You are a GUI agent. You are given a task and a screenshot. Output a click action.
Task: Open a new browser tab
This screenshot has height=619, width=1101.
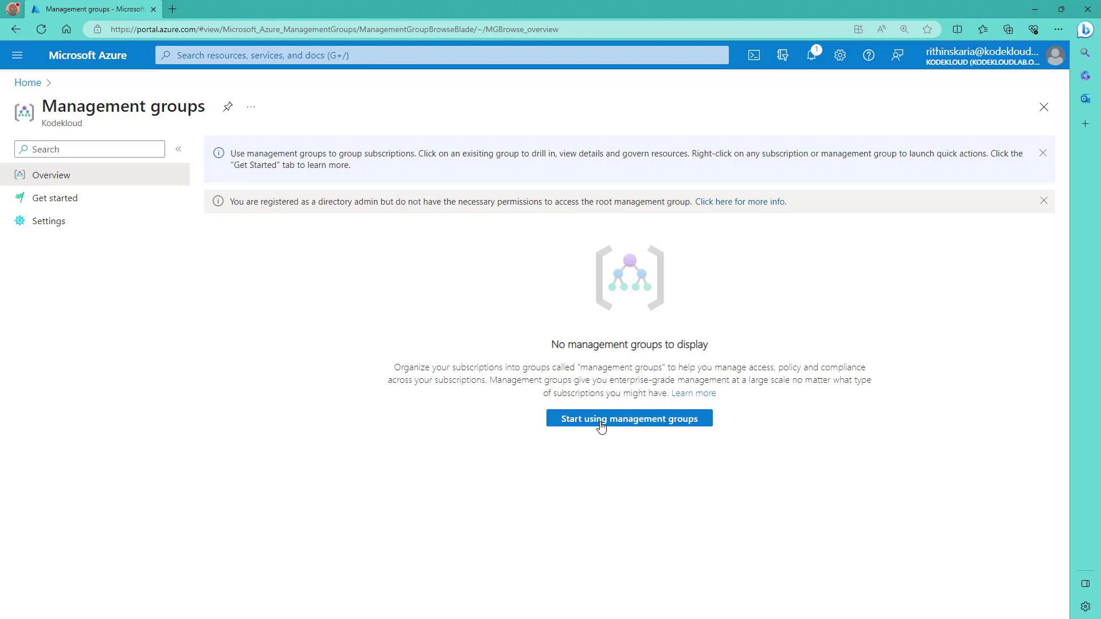tap(173, 9)
